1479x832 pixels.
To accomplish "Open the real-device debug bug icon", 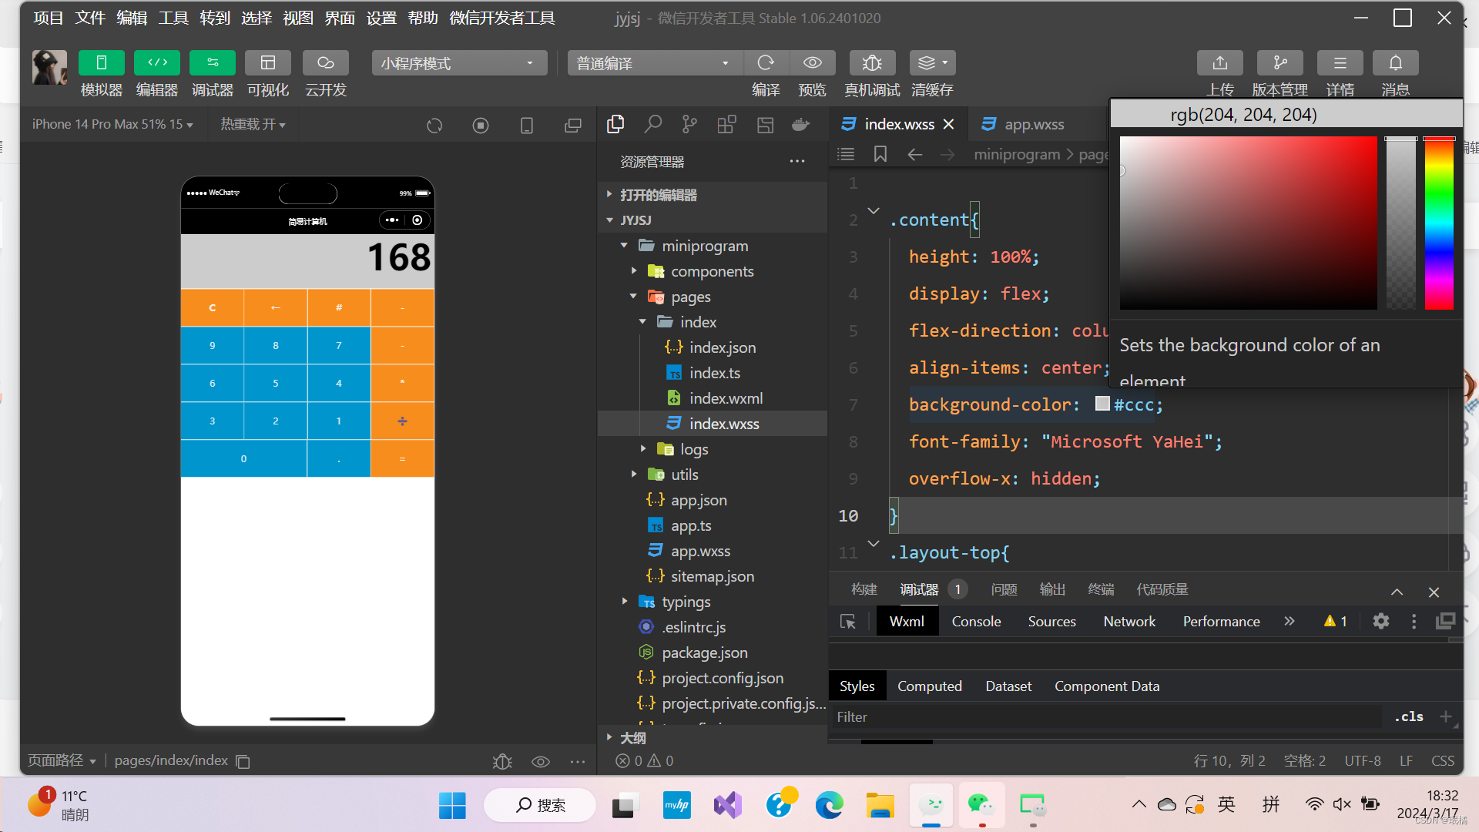I will coord(871,63).
